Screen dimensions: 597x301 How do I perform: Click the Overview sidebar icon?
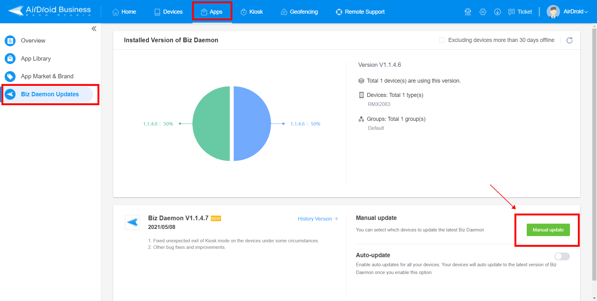(10, 41)
